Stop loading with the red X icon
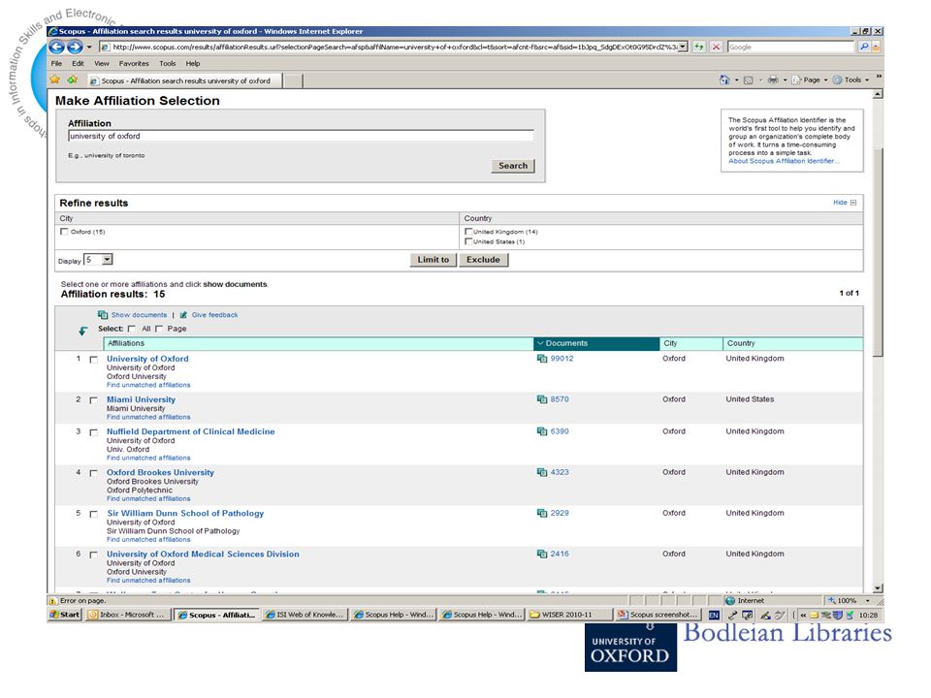The width and height of the screenshot is (931, 698). 716,47
